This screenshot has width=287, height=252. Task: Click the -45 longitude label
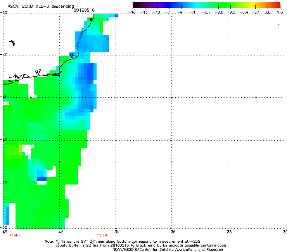coord(3,232)
